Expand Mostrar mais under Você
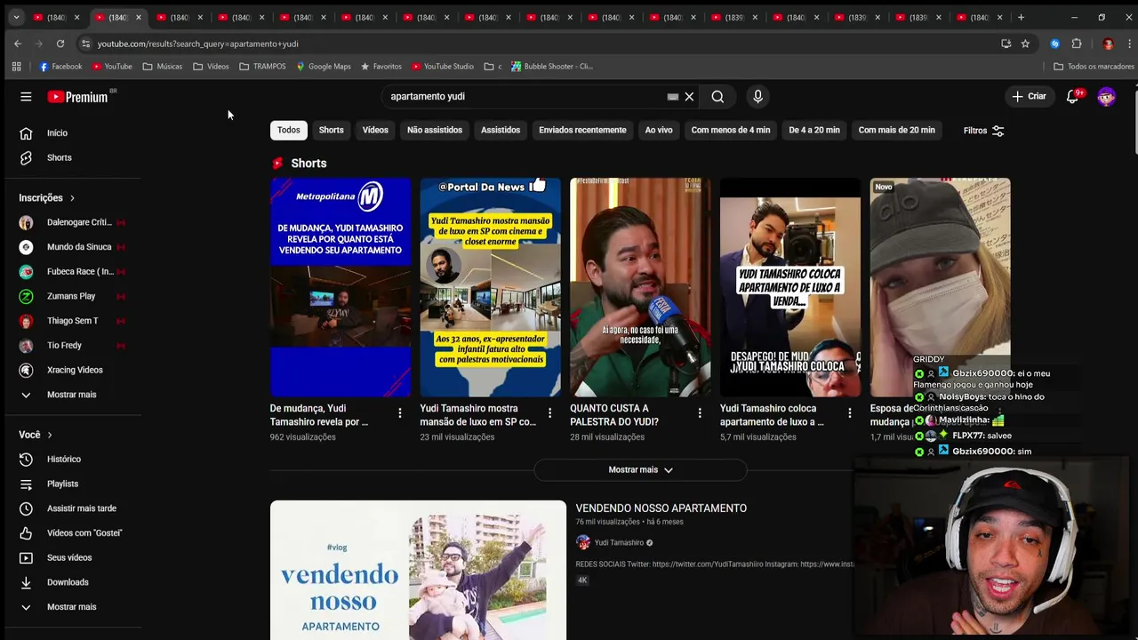Viewport: 1138px width, 640px height. click(71, 607)
